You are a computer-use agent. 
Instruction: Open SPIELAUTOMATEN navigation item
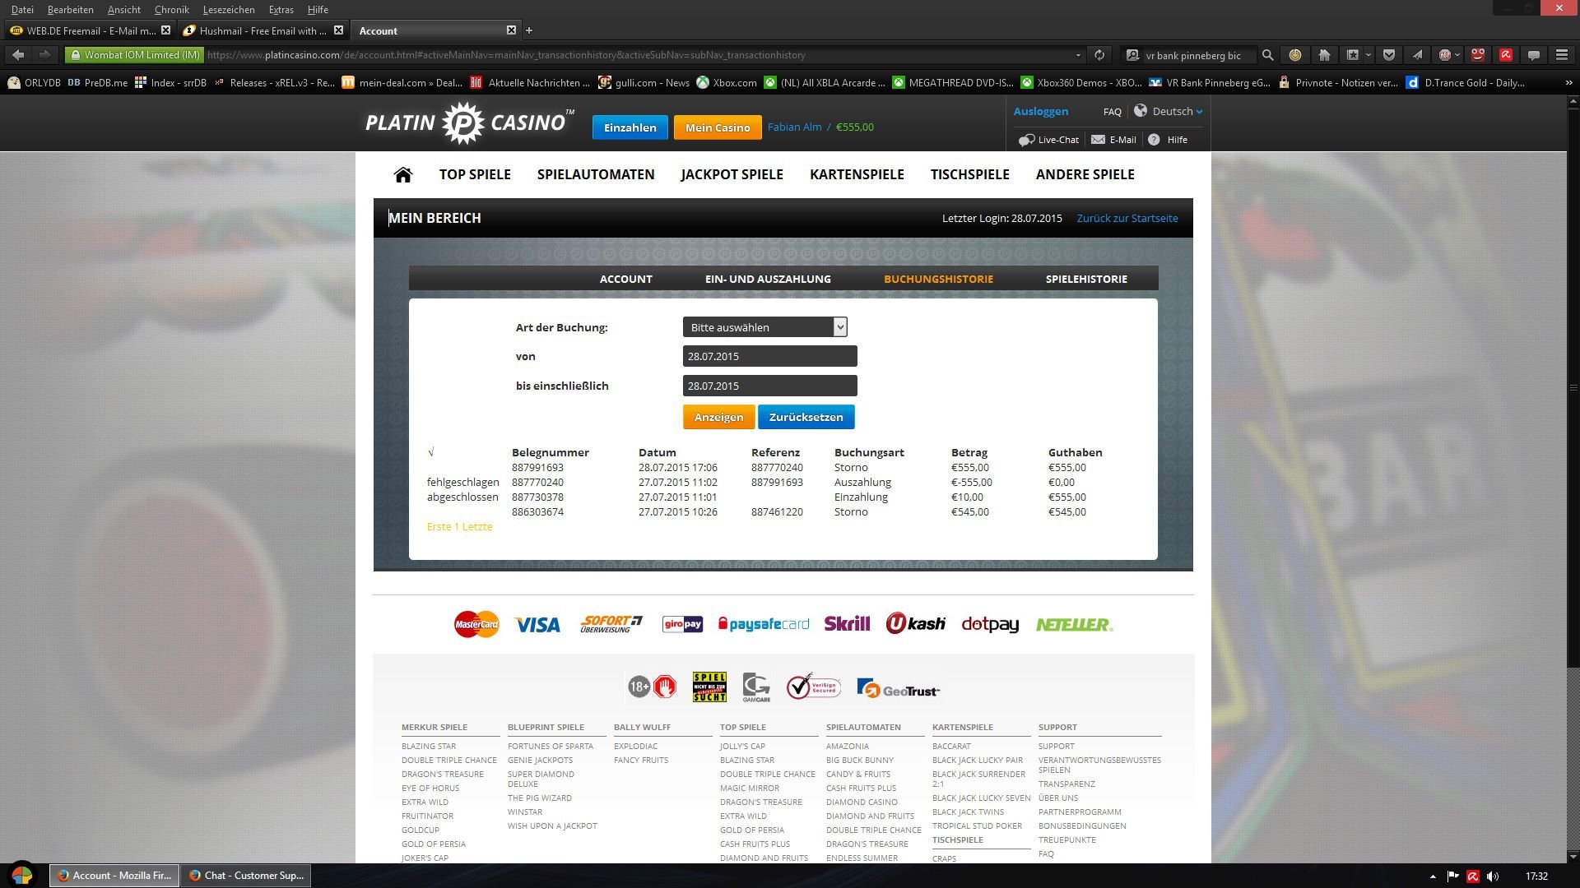click(x=596, y=174)
